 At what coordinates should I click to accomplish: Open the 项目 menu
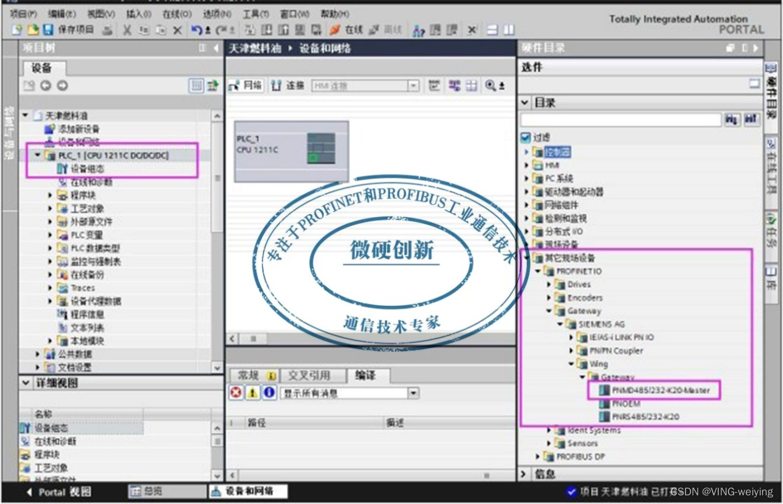23,13
